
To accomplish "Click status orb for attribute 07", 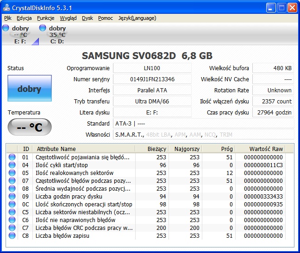I will point(12,181).
